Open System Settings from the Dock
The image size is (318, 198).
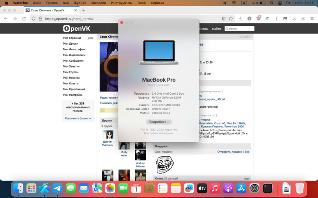(255, 189)
